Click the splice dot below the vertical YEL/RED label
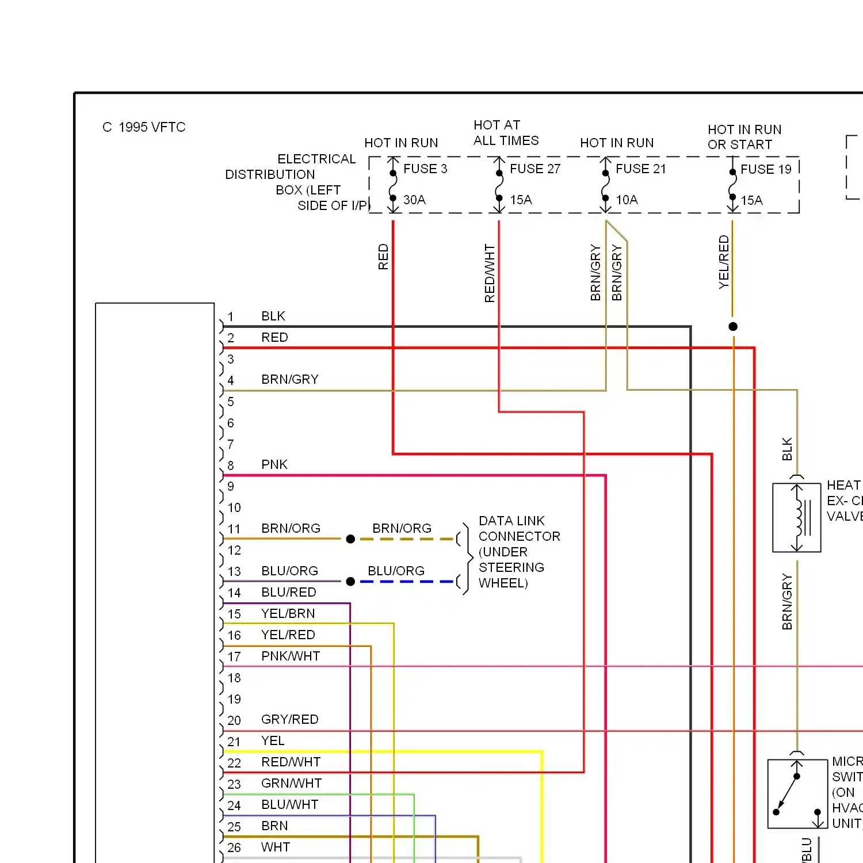The height and width of the screenshot is (863, 863). click(733, 327)
